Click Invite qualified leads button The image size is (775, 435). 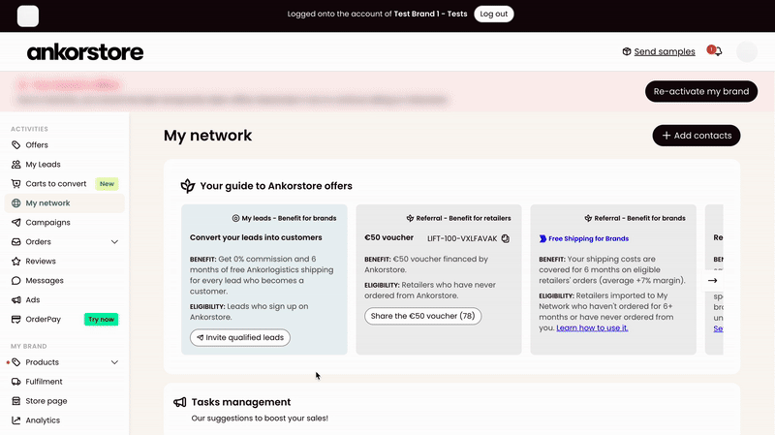coord(239,337)
